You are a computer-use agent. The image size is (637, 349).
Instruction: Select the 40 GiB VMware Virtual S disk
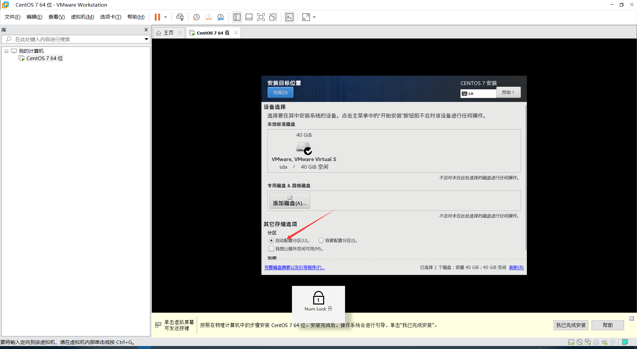tap(304, 151)
